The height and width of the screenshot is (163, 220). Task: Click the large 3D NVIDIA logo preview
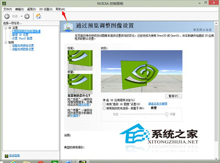tap(142, 71)
